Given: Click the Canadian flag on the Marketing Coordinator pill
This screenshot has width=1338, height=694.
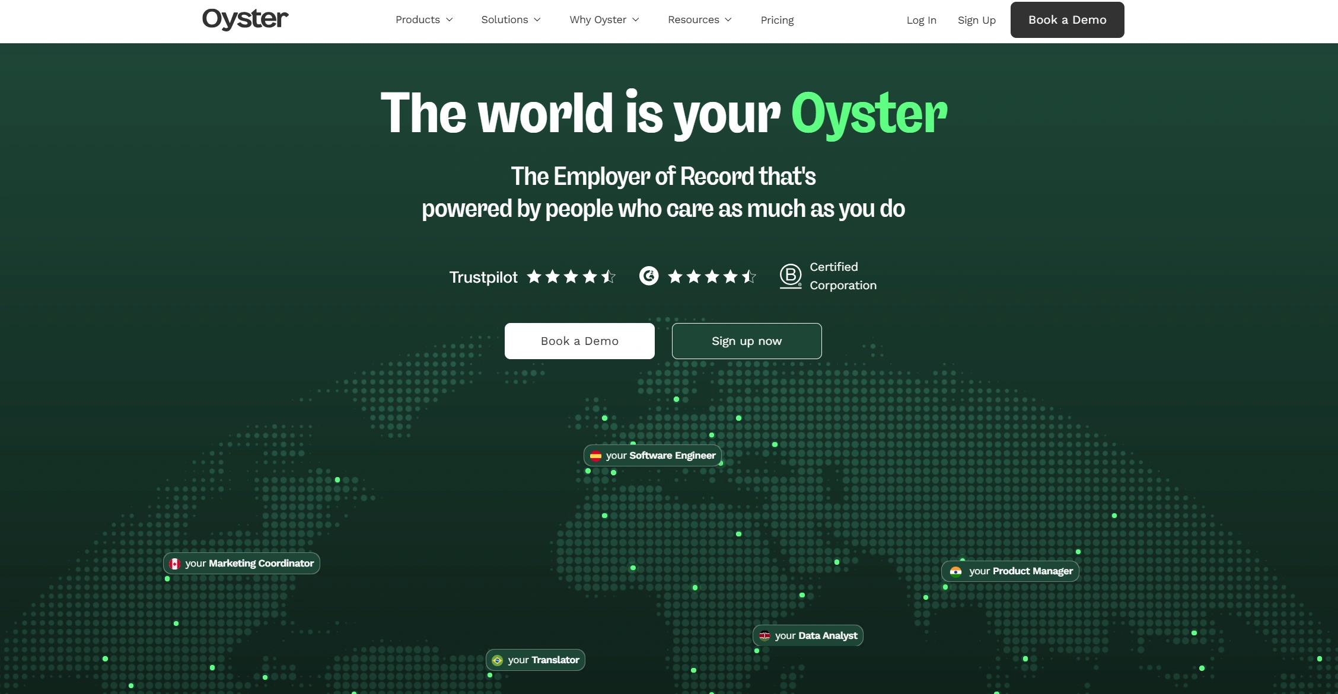Looking at the screenshot, I should 174,563.
